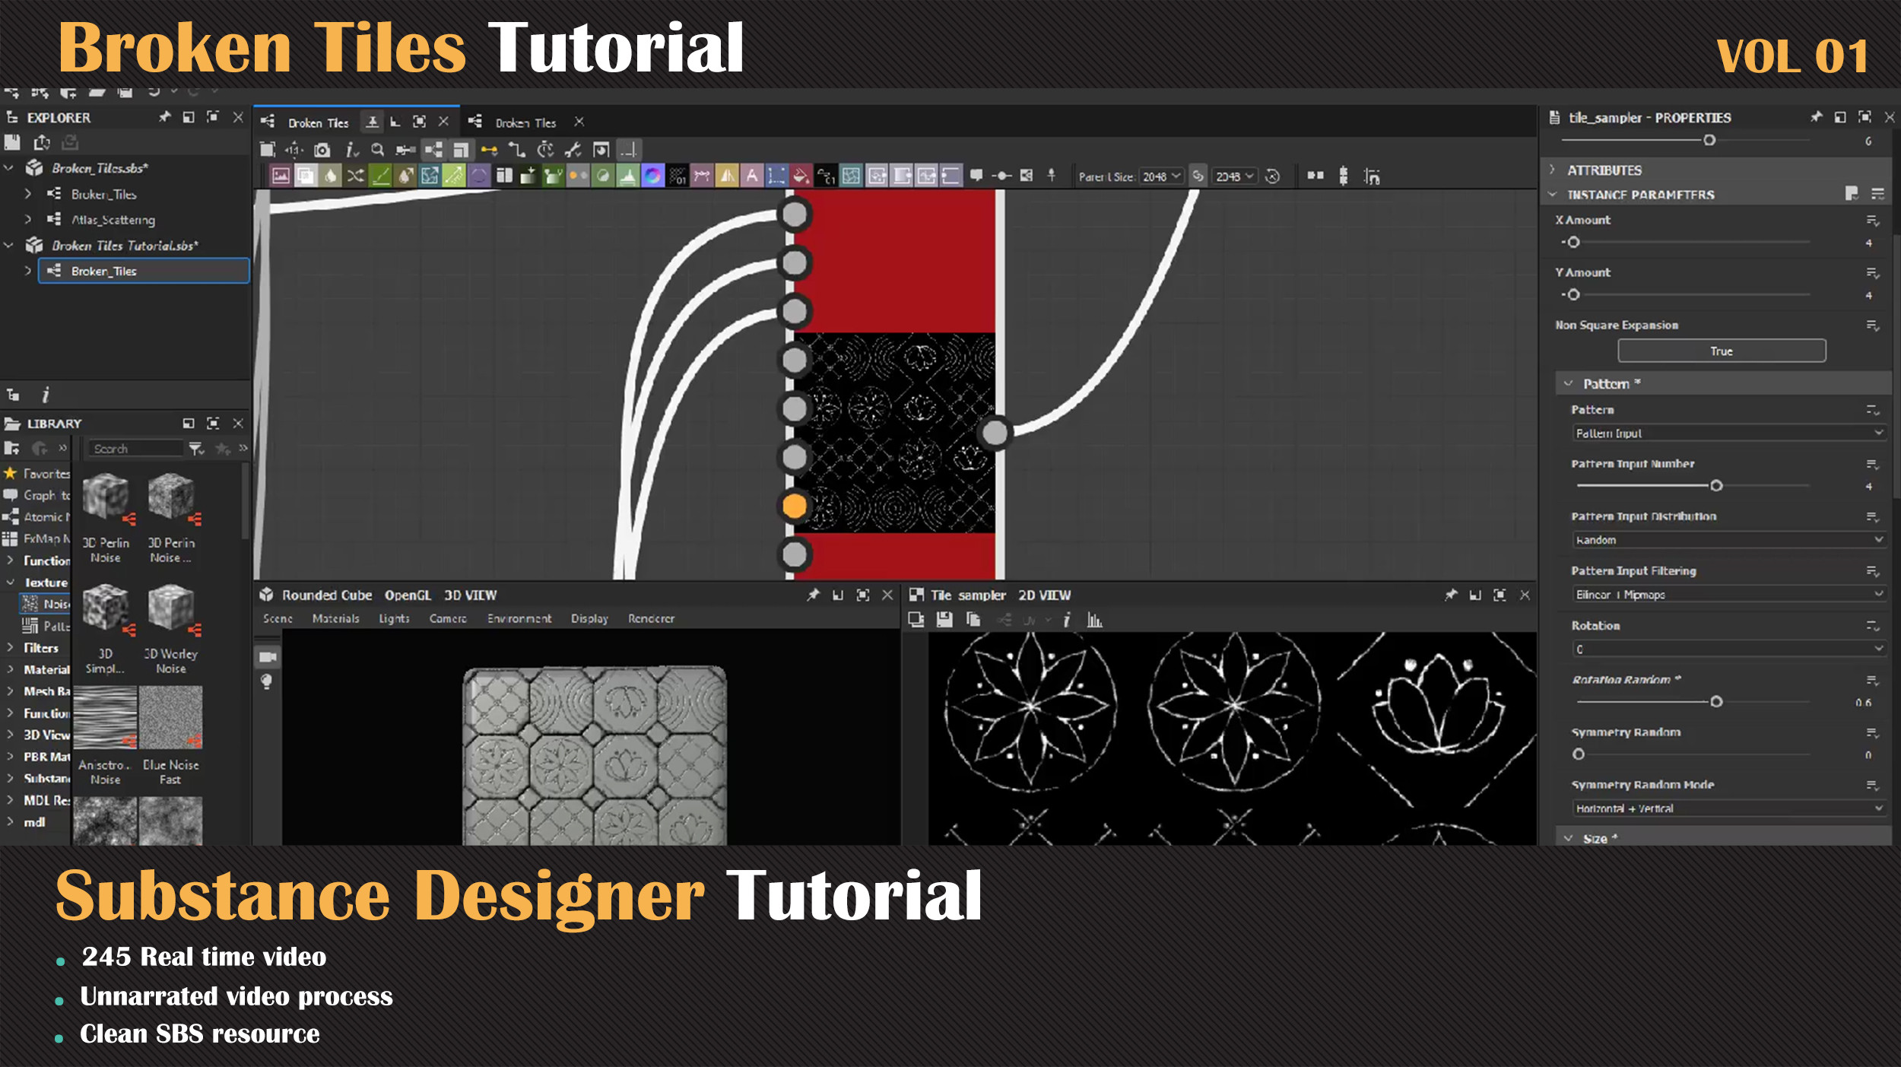Click the 3D view camera icon
The image size is (1901, 1067).
point(268,656)
